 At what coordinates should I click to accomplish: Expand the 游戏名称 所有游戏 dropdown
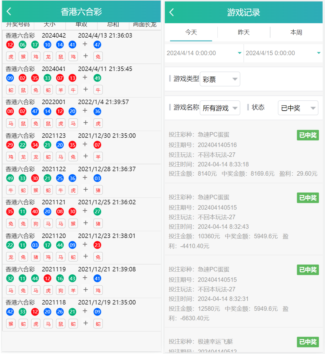tap(220, 108)
